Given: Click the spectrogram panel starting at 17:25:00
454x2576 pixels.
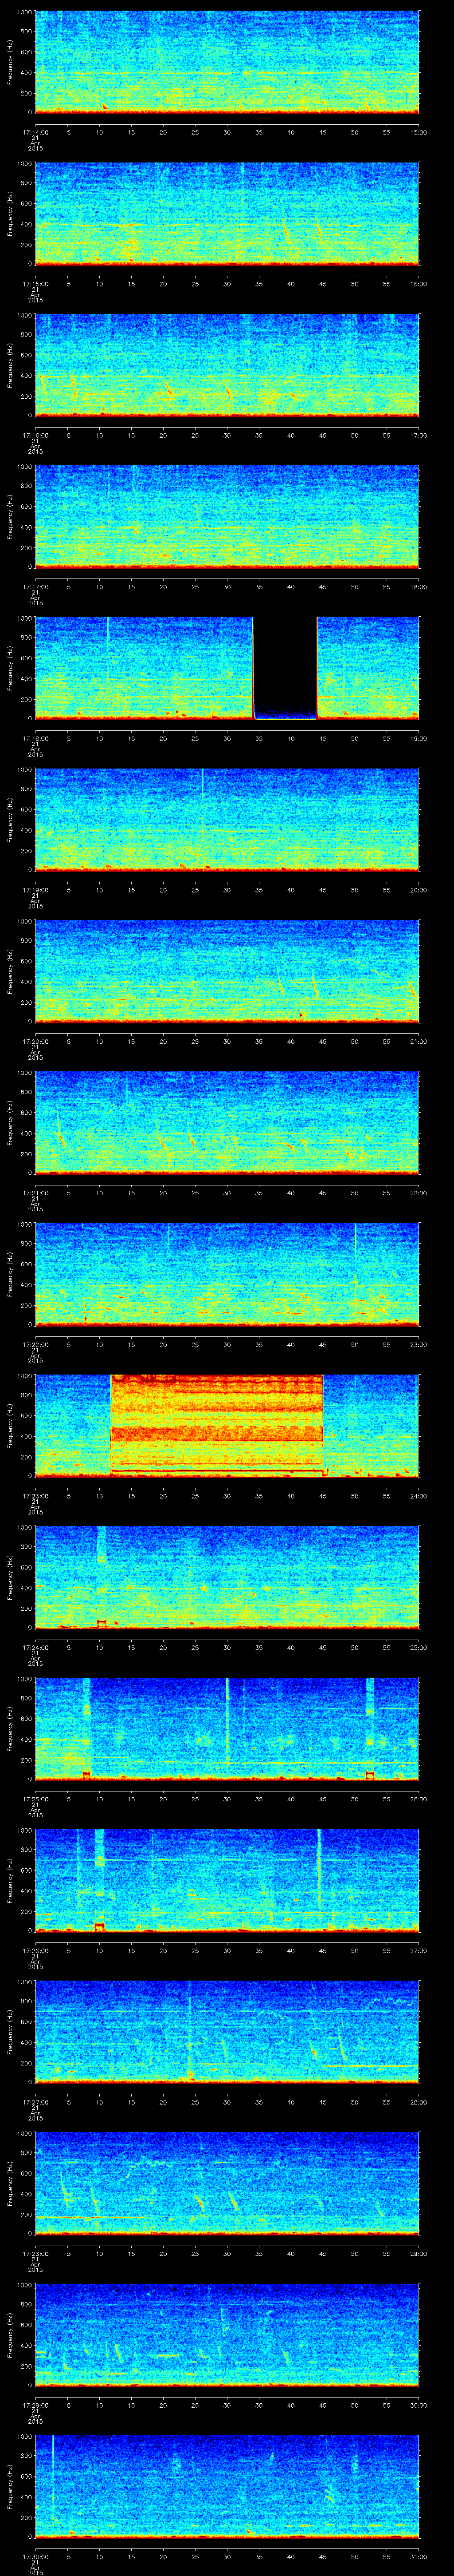Looking at the screenshot, I should click(227, 1728).
